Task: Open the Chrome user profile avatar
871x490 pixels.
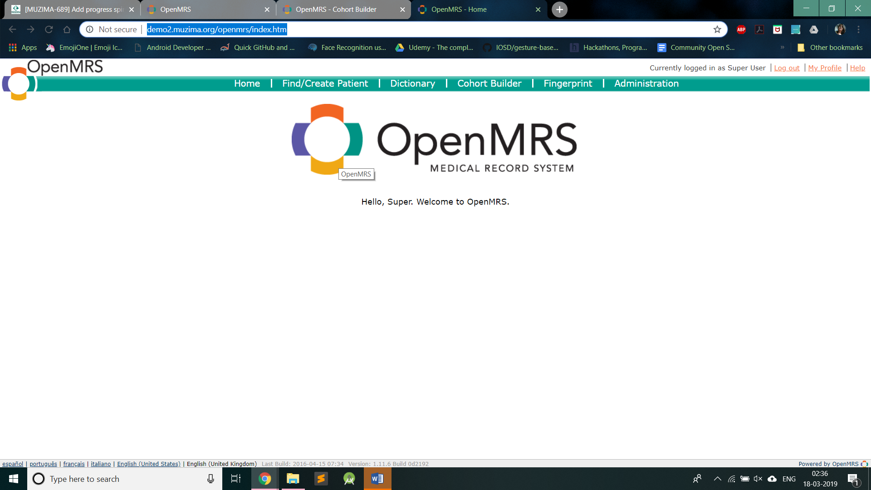Action: click(840, 29)
